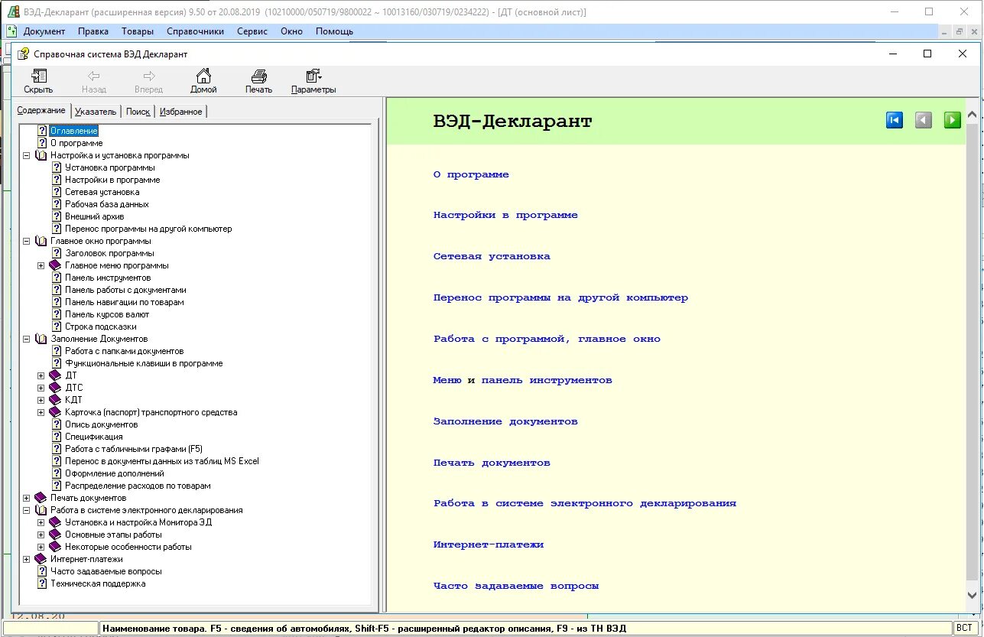Open the Документ menu
This screenshot has height=637, width=984.
tap(44, 31)
